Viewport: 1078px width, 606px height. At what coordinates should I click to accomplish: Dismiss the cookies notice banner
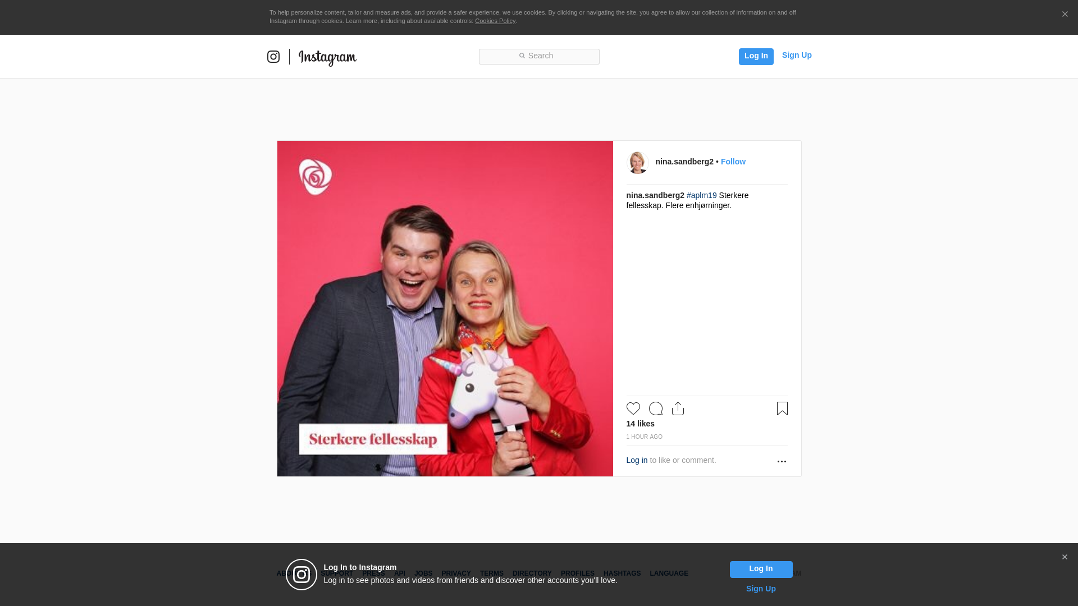coord(1065,14)
